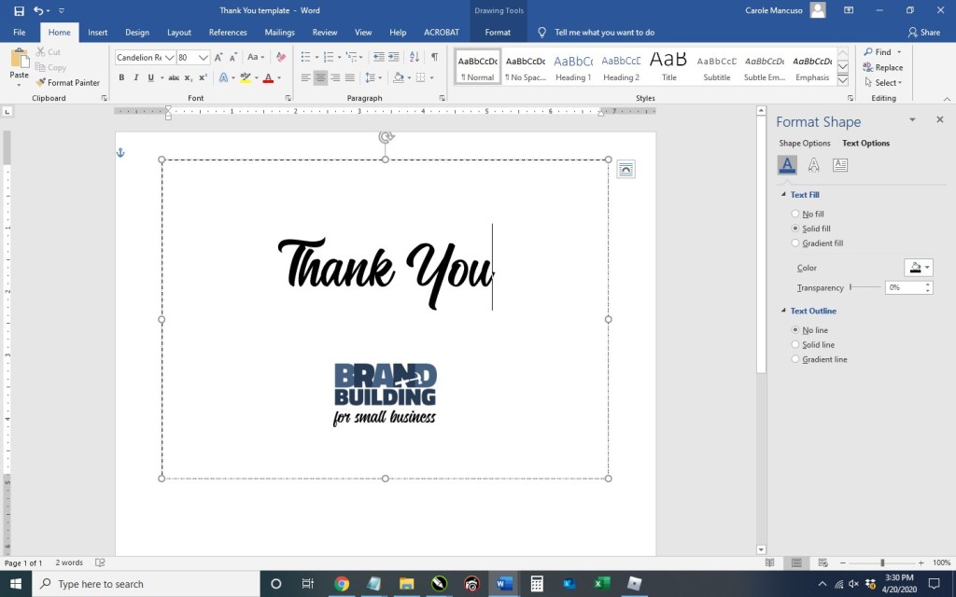Open the font name dropdown
The height and width of the screenshot is (597, 956).
[169, 58]
